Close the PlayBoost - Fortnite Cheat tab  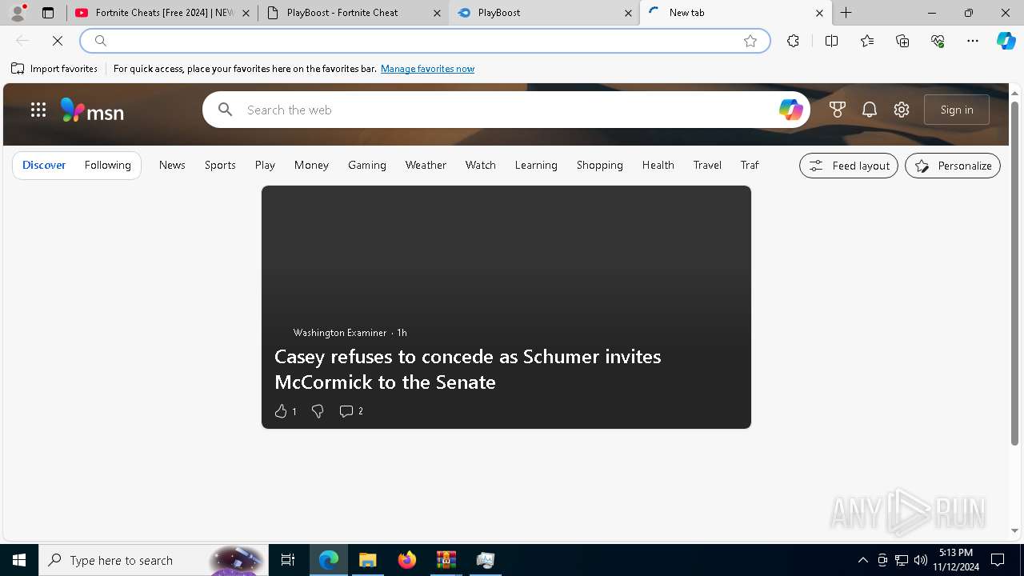[437, 13]
